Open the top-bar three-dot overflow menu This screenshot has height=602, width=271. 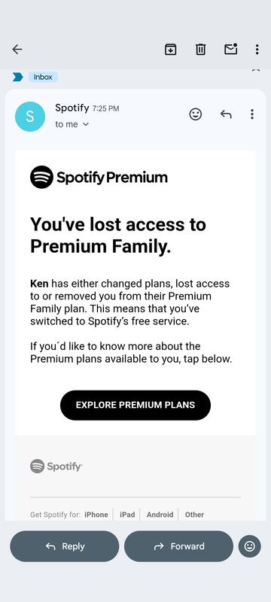257,49
